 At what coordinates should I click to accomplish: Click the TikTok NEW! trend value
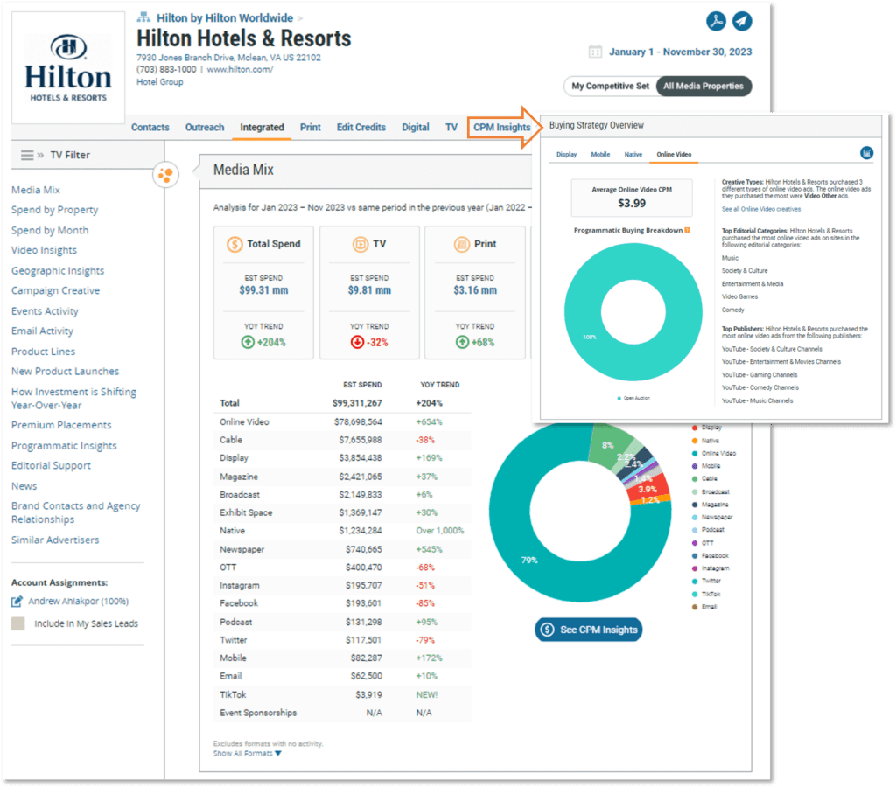(426, 694)
